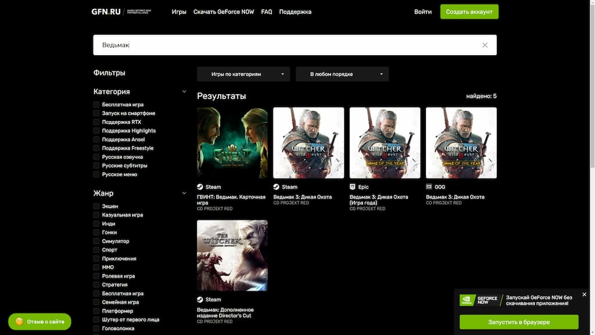Click the search input containing Ведьмак
Viewport: 595px width, 335px height.
[x=295, y=45]
